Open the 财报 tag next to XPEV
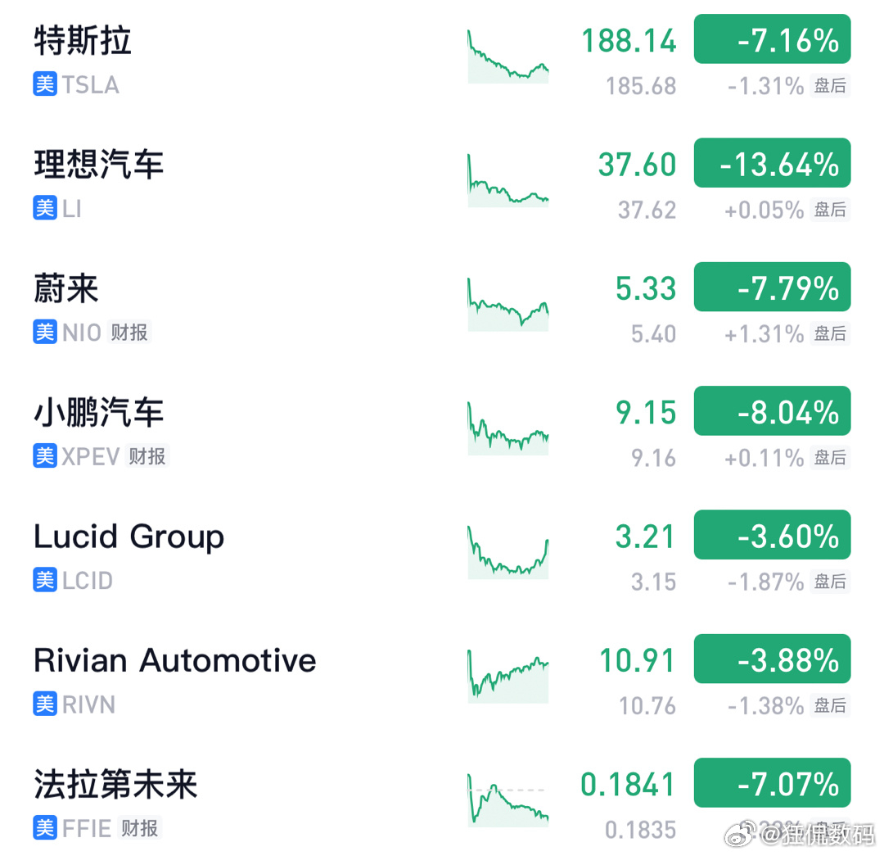Viewport: 884px width, 856px height. coord(147,456)
